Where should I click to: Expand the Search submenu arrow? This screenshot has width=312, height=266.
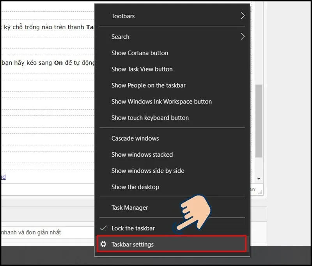tap(243, 36)
